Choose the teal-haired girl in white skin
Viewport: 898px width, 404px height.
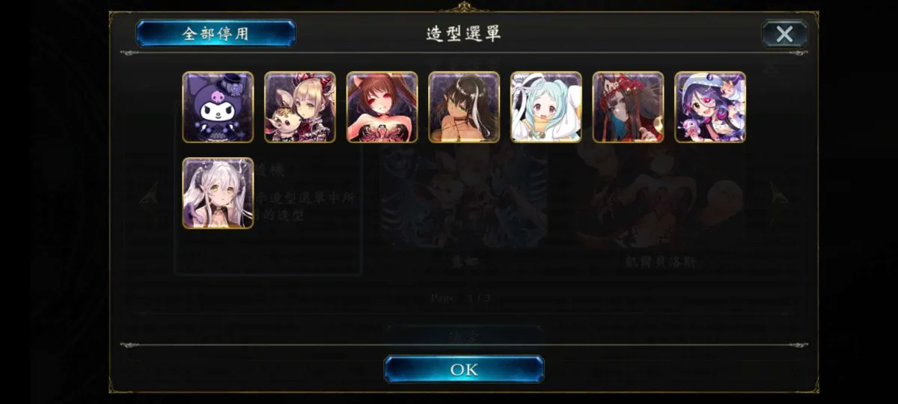click(x=546, y=107)
